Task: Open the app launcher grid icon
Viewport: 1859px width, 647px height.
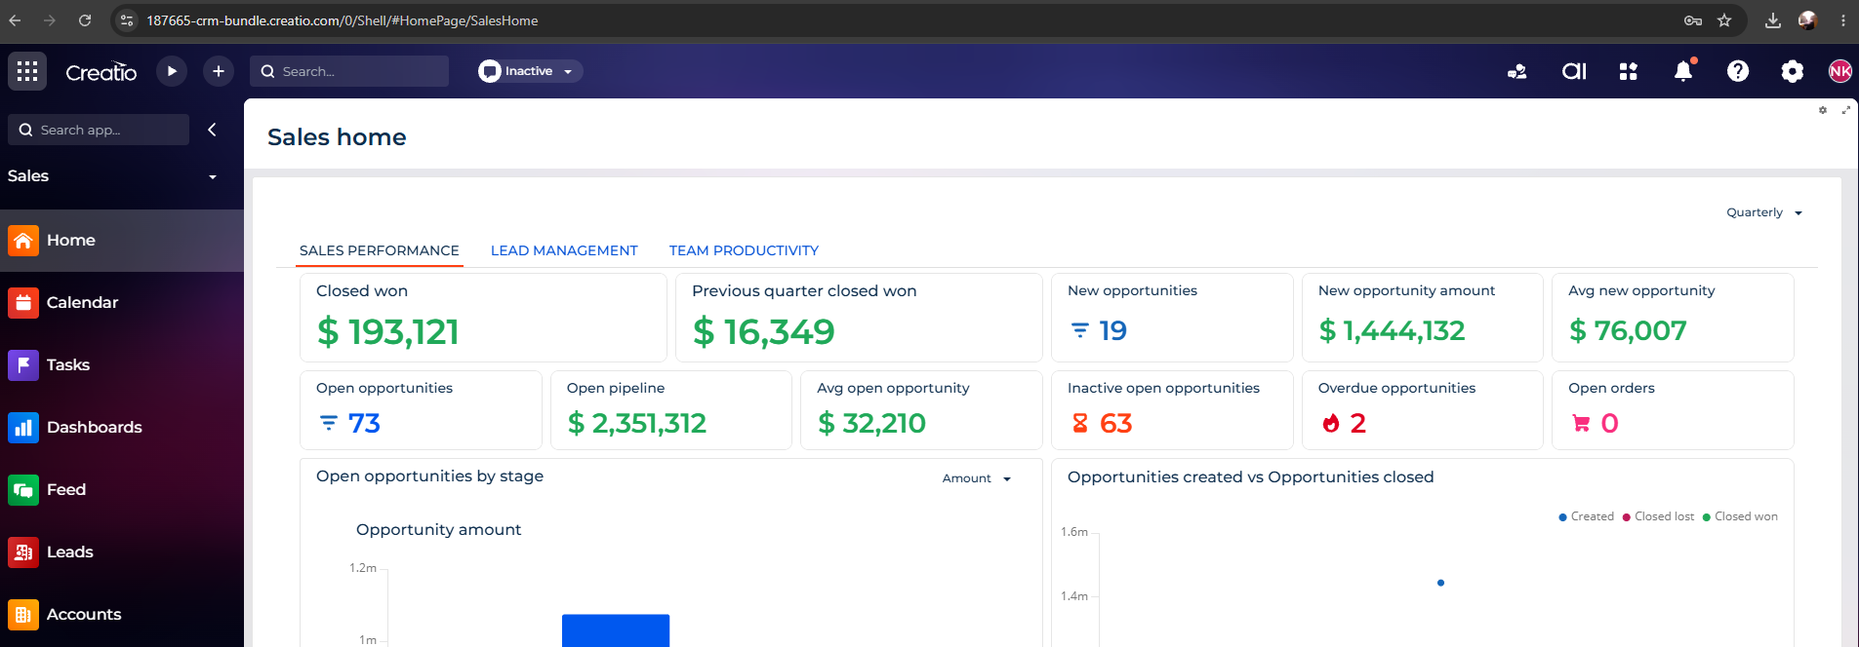Action: point(27,71)
